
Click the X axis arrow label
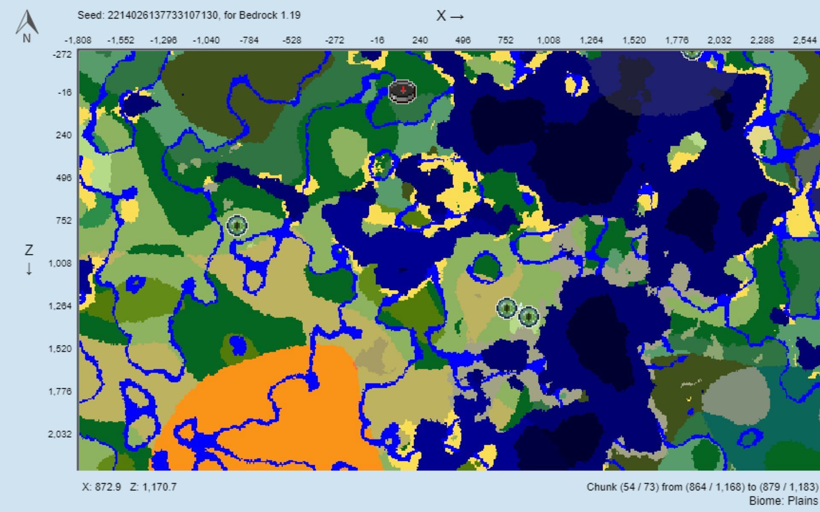450,16
